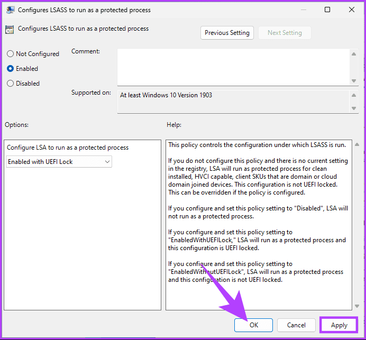Choose the Enabled radio option

pyautogui.click(x=11, y=69)
